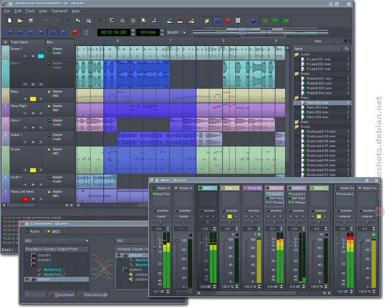Open the Track menu

(30, 11)
